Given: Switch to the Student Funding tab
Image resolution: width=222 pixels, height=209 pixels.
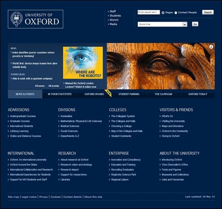Looking at the screenshot, I should pyautogui.click(x=129, y=94).
